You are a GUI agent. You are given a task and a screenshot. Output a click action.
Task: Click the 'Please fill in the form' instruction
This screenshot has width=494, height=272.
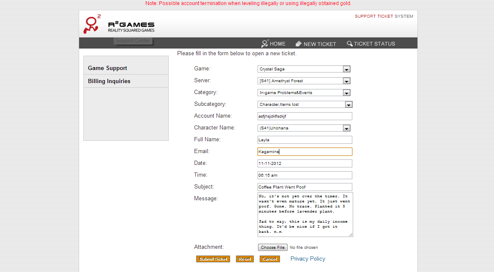[x=237, y=54]
